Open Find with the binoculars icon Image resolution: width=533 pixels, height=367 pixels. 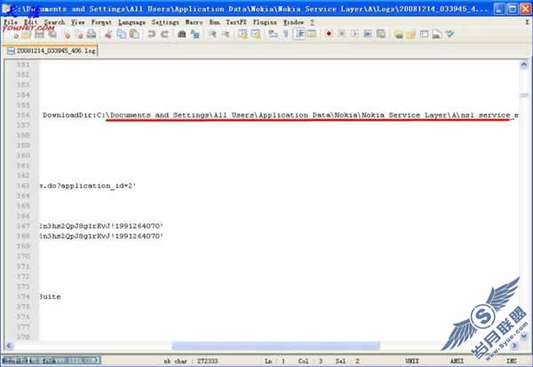(x=182, y=35)
